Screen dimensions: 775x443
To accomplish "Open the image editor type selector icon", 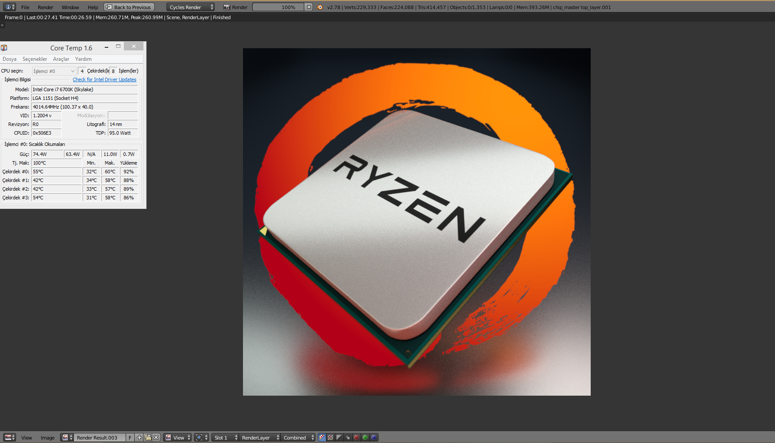I will click(9, 437).
